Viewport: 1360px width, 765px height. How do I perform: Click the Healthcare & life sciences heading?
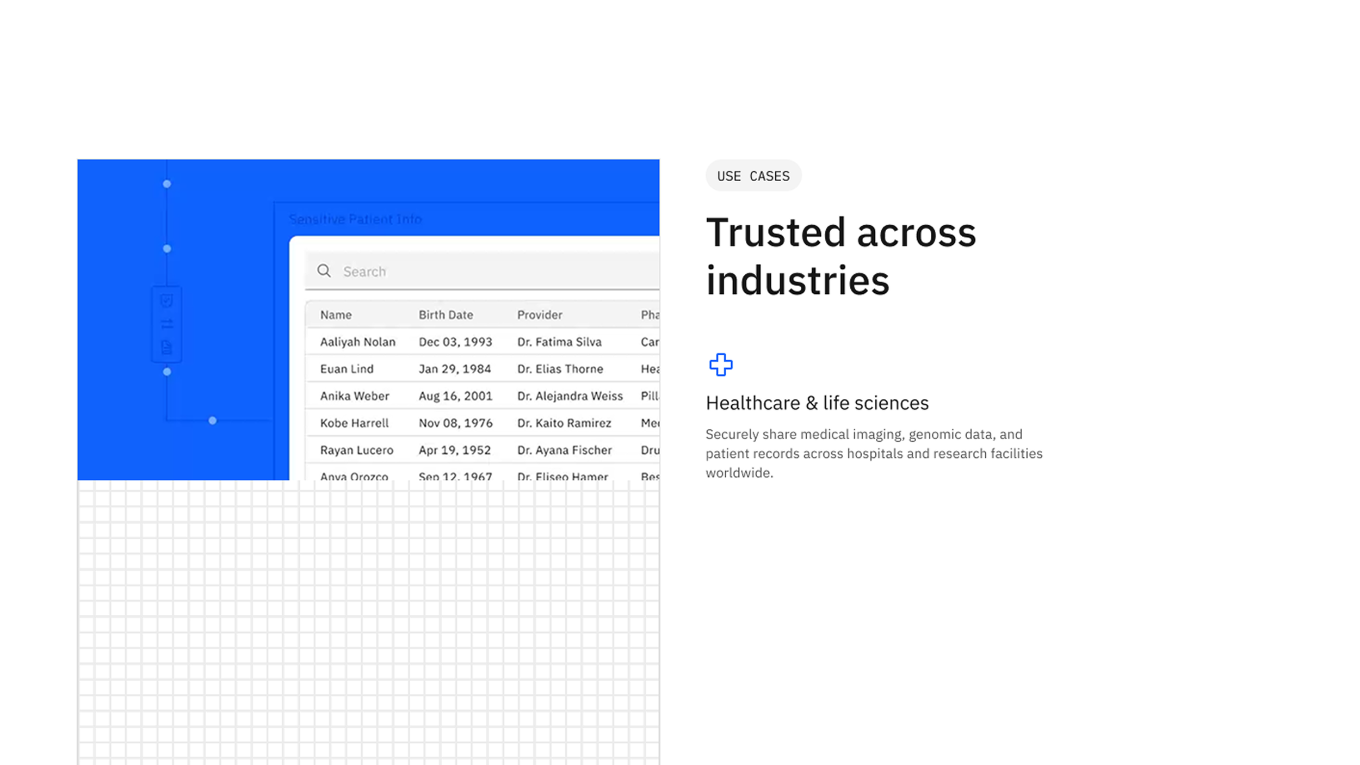coord(817,403)
